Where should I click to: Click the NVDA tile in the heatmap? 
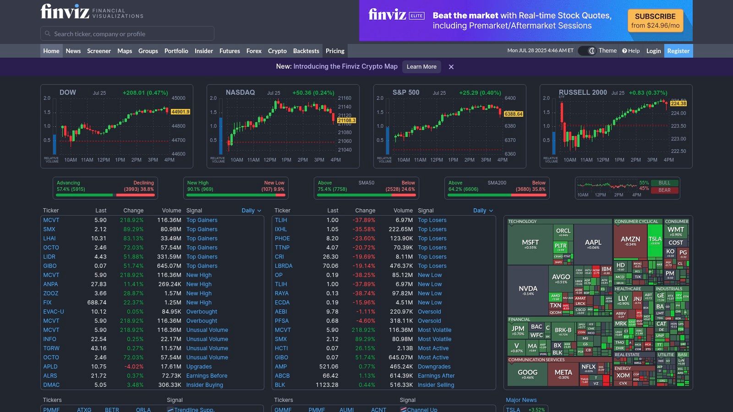[528, 290]
